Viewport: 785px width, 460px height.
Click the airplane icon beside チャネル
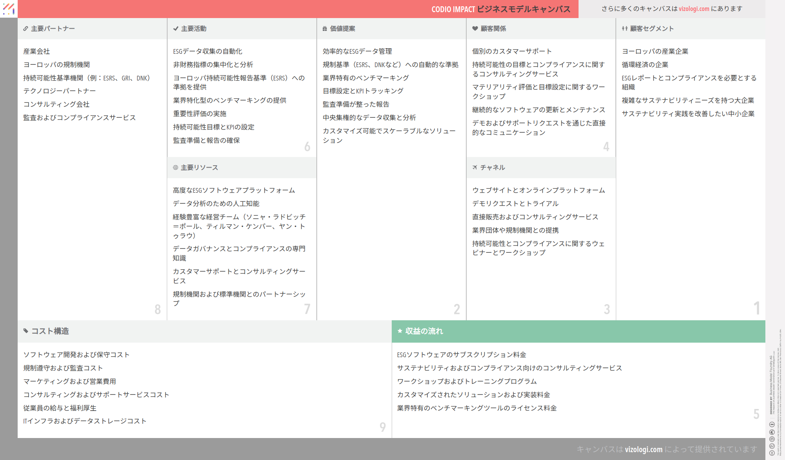[475, 168]
